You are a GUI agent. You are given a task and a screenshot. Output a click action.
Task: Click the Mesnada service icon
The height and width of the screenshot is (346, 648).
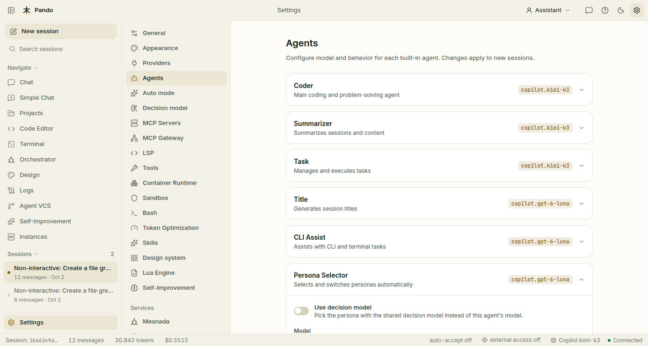tap(134, 322)
